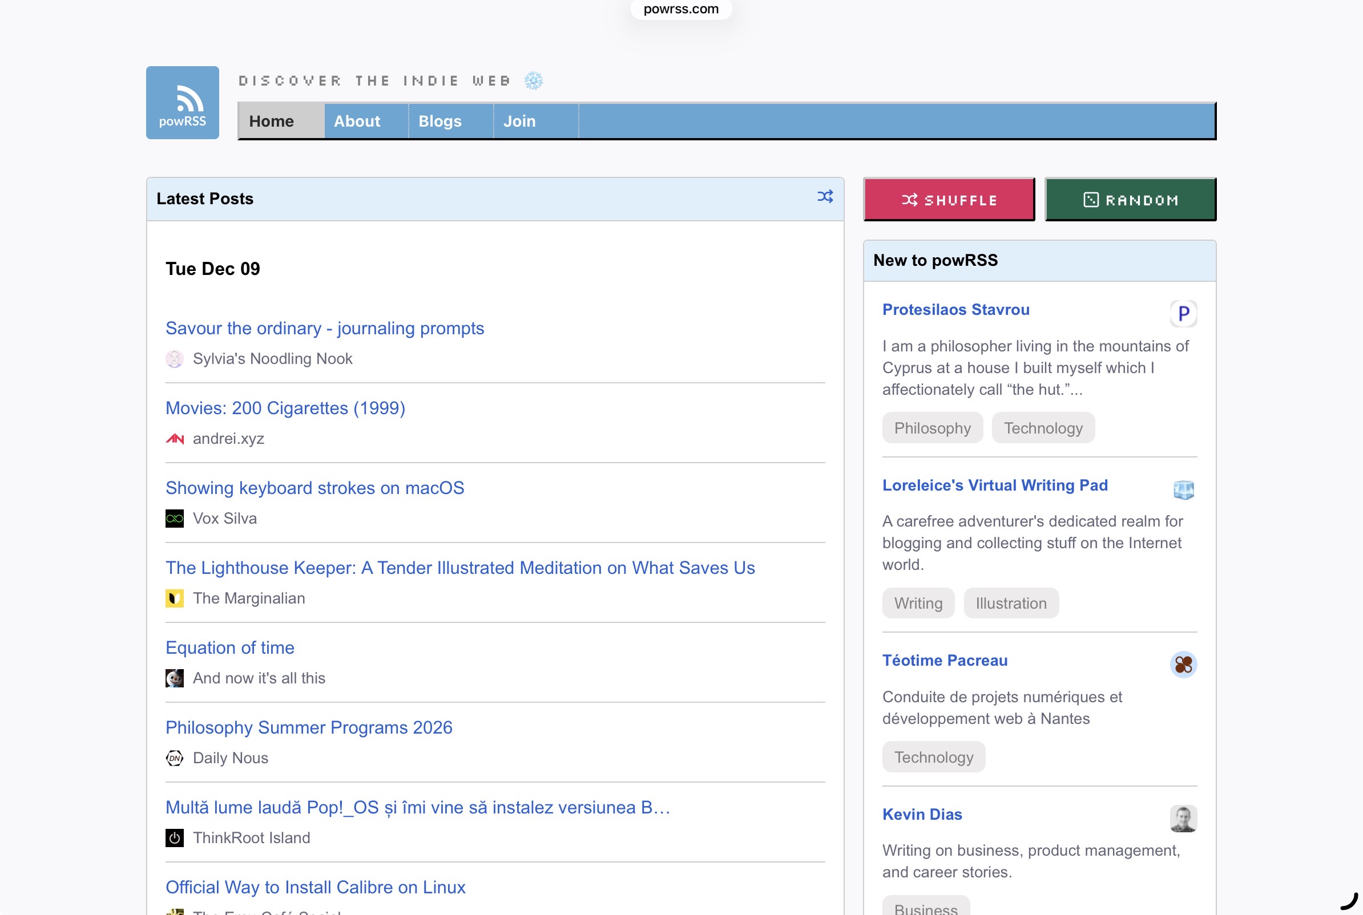The height and width of the screenshot is (915, 1363).
Task: Click the Sylvia's Noodling Nook source name
Action: click(x=273, y=359)
